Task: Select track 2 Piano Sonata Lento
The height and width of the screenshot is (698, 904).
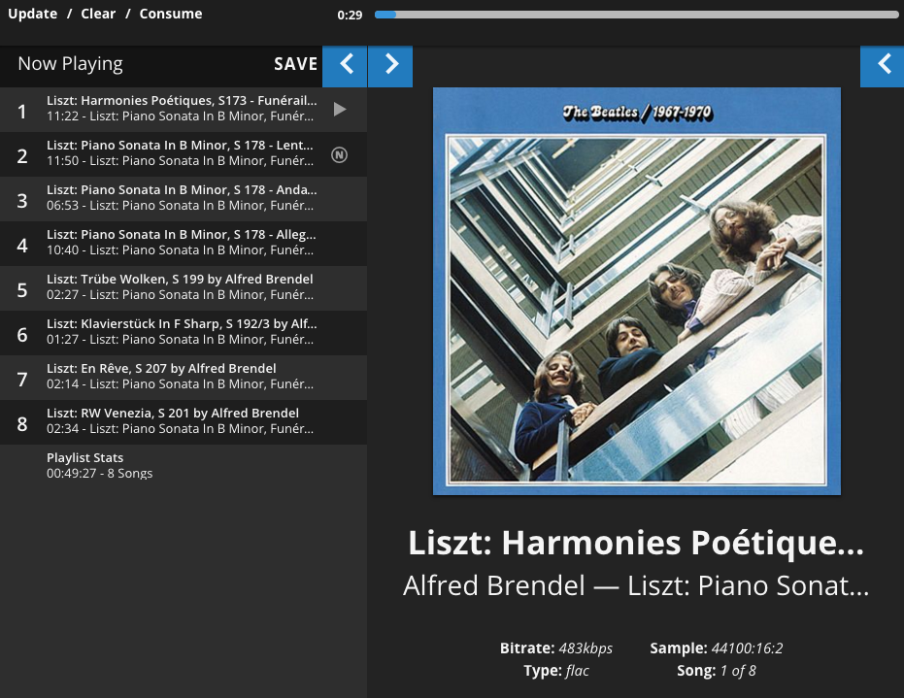Action: (x=184, y=154)
